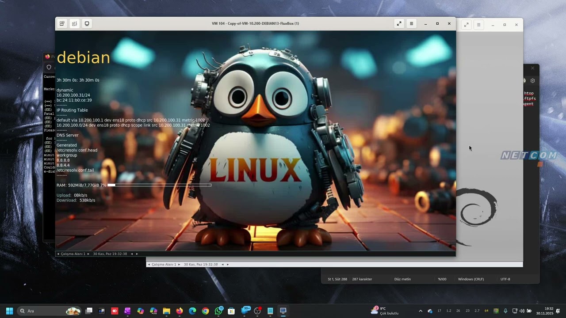The width and height of the screenshot is (566, 318).
Task: Click the RAM usage bar in the VM
Action: click(x=159, y=185)
